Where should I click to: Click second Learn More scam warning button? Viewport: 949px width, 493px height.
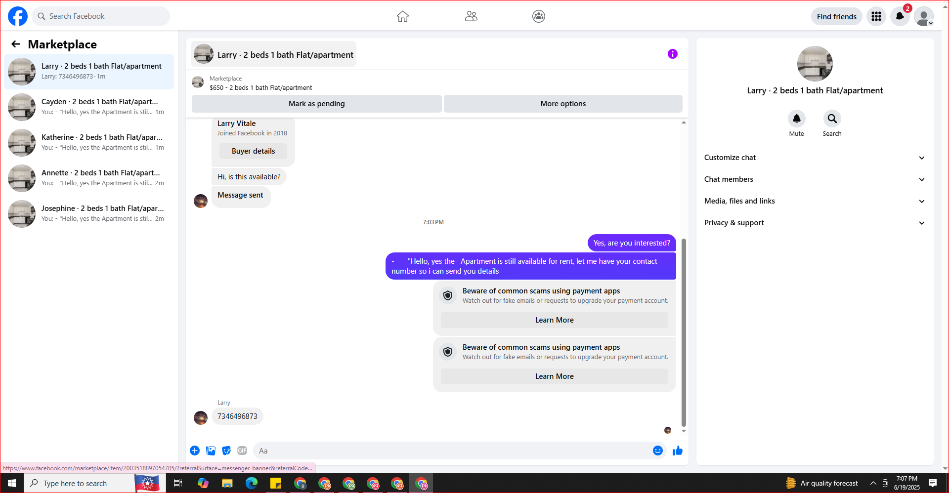[x=555, y=376]
